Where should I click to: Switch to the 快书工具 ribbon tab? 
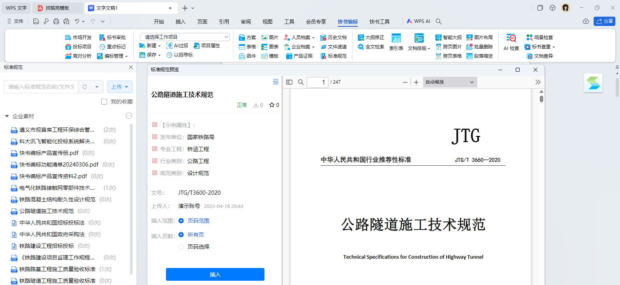379,22
